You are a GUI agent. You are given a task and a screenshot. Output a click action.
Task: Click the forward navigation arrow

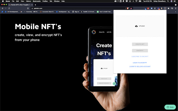(x=6, y=8)
